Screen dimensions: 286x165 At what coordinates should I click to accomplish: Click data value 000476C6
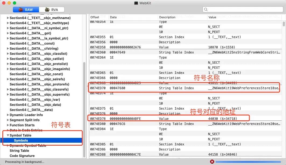click(x=118, y=124)
